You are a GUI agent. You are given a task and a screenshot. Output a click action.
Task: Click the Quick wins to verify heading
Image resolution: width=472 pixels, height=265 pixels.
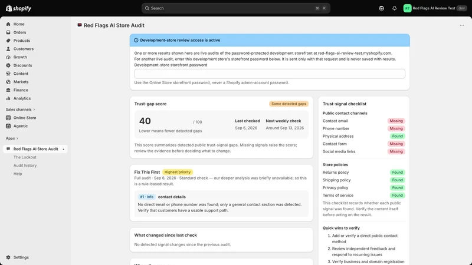coord(341,228)
